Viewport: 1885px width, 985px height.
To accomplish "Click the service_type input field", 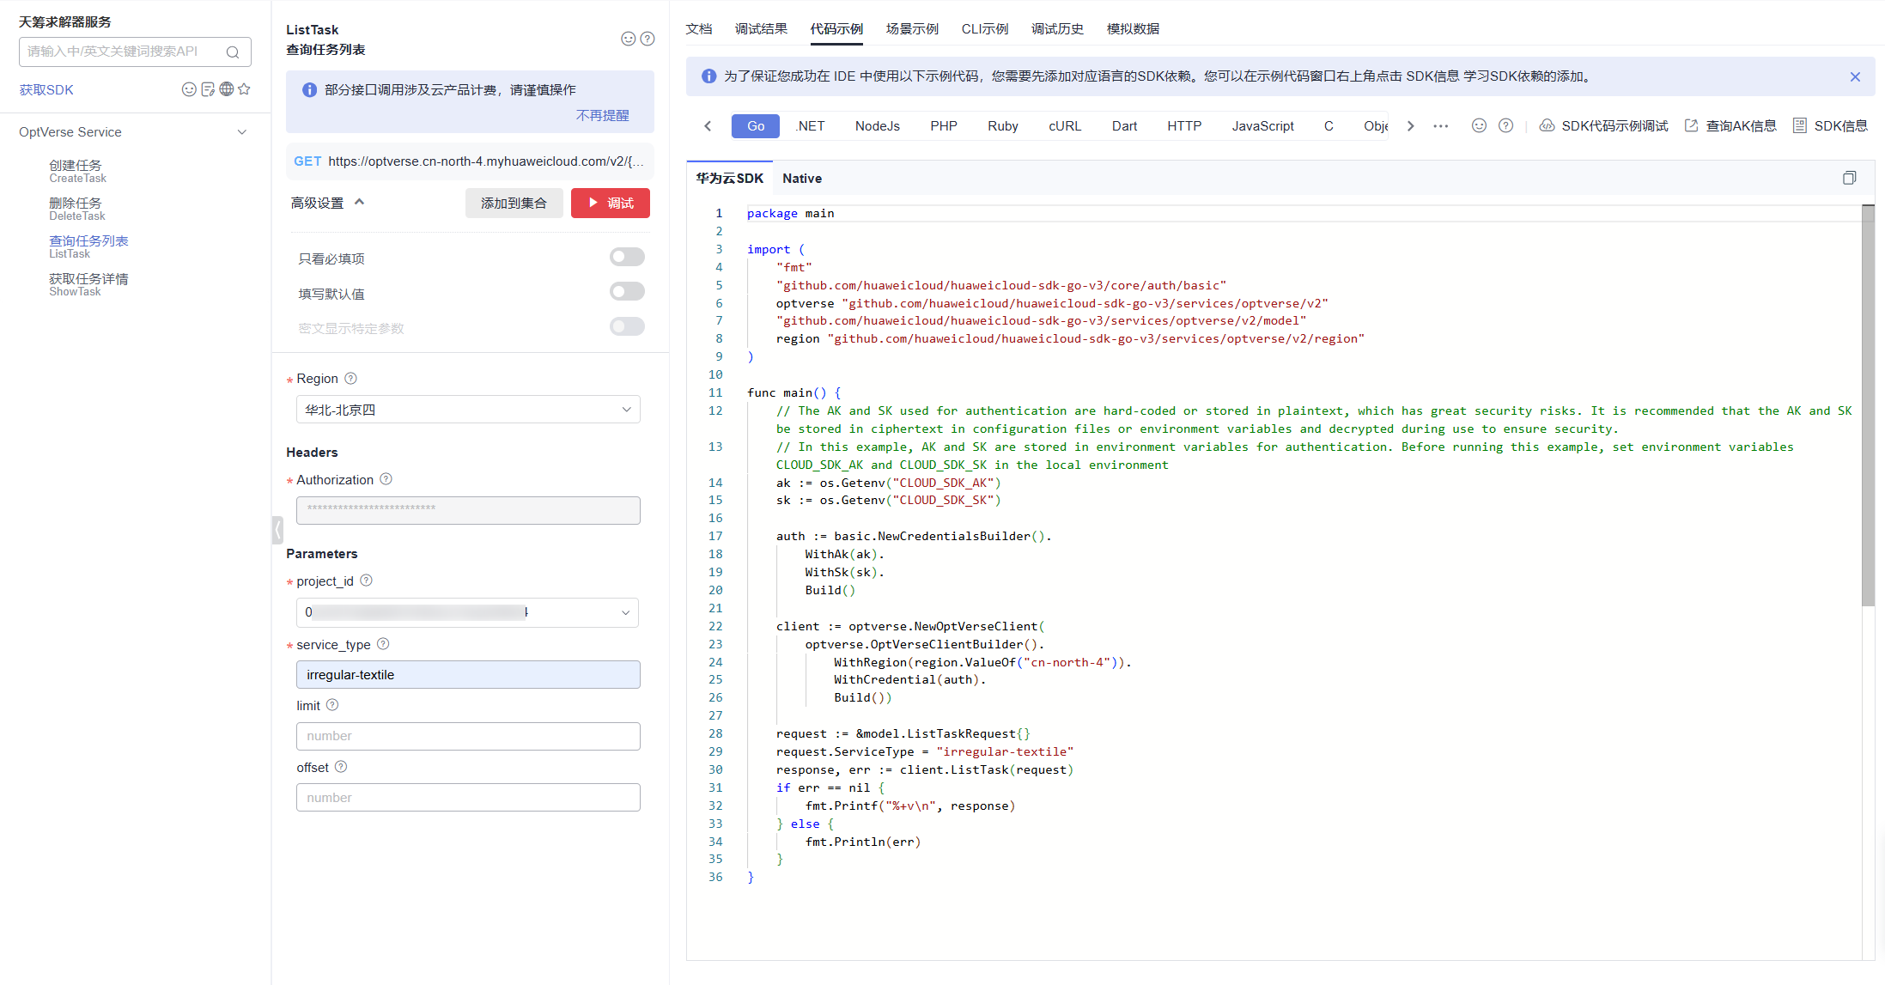I will pyautogui.click(x=468, y=675).
